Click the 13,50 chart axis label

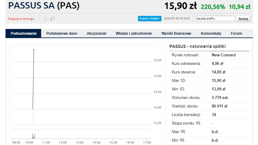157,123
